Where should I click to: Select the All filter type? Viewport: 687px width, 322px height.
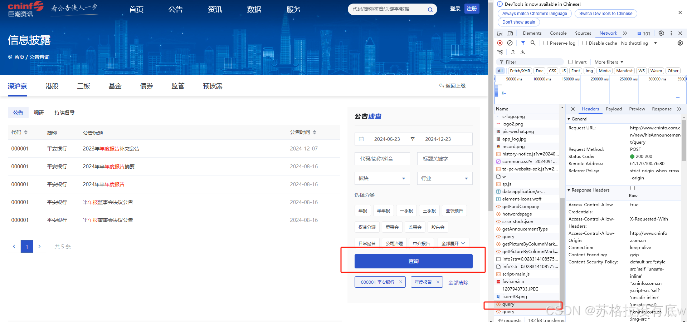500,71
